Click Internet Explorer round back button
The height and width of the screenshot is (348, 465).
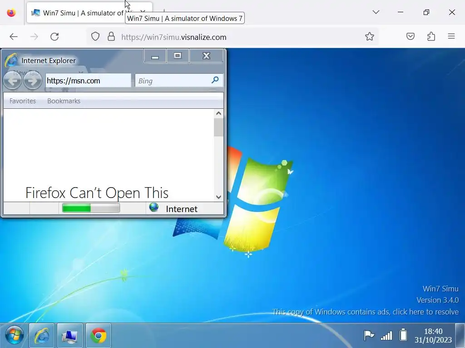pyautogui.click(x=12, y=80)
